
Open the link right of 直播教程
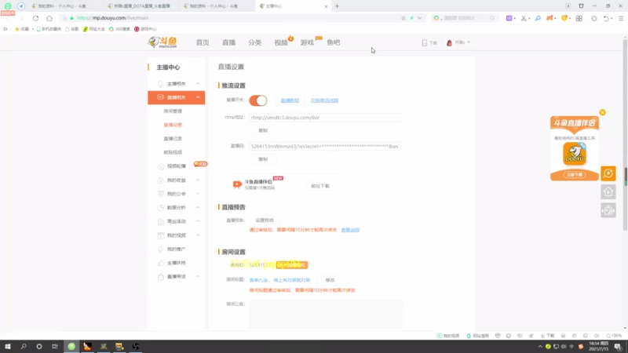[324, 100]
